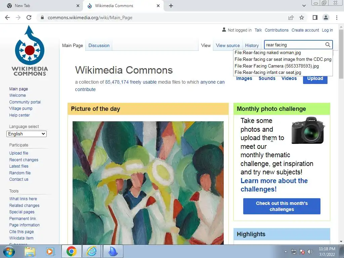Click the blue sail app taskbar icon
The width and height of the screenshot is (344, 258).
113,252
